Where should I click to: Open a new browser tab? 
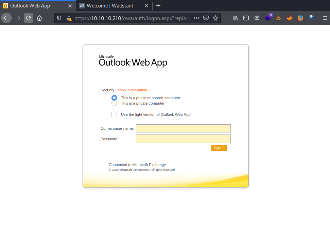point(158,6)
